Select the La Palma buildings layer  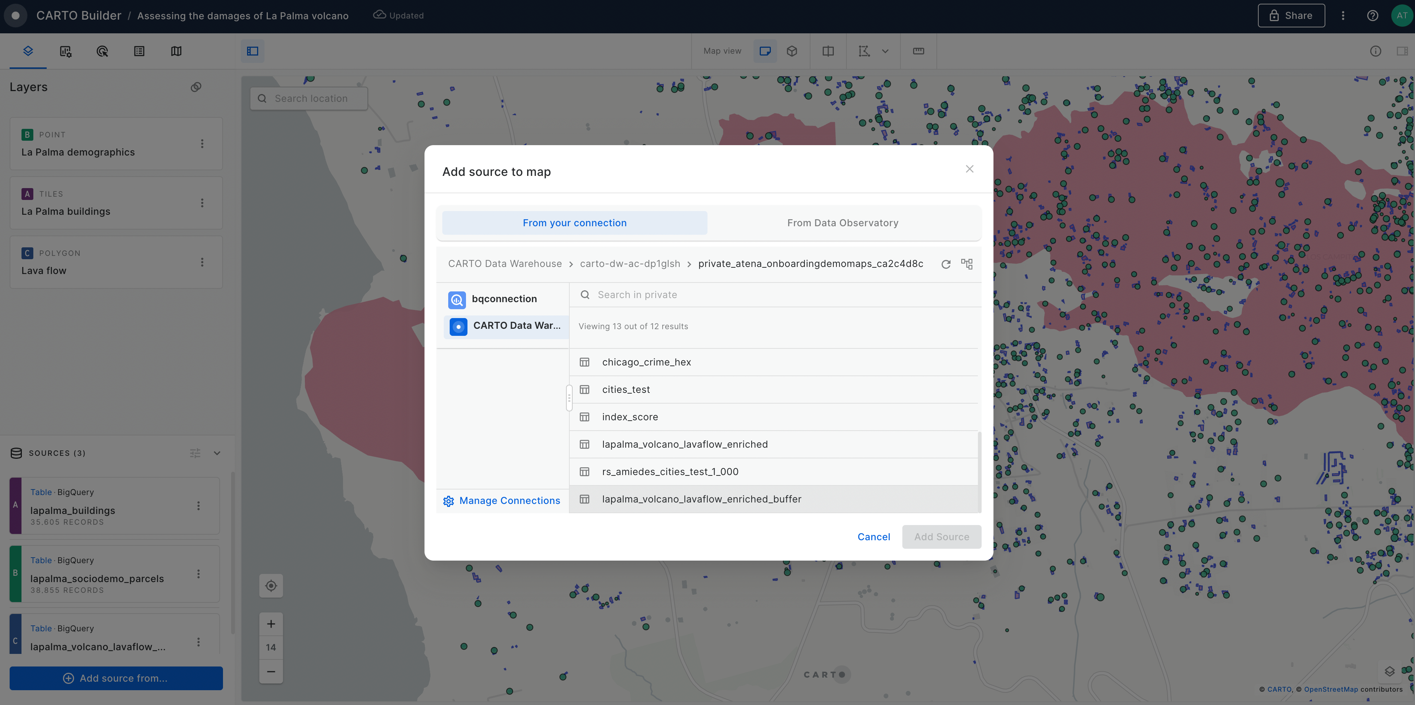116,203
